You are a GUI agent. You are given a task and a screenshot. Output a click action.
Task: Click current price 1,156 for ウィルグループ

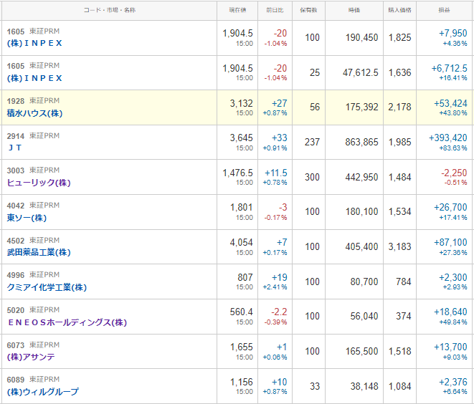tap(241, 382)
